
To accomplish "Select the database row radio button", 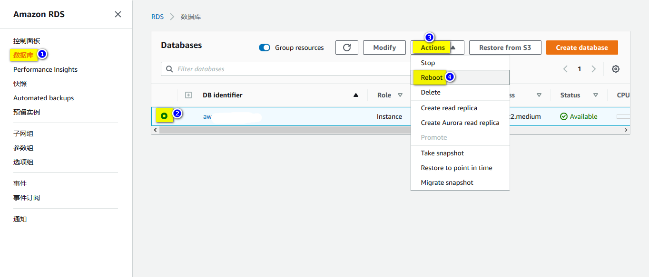I will pos(164,116).
